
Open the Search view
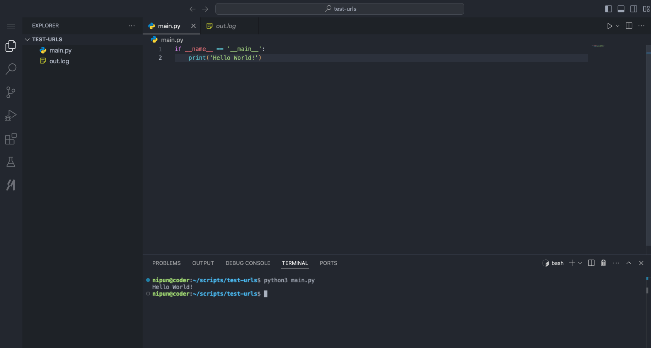point(10,68)
